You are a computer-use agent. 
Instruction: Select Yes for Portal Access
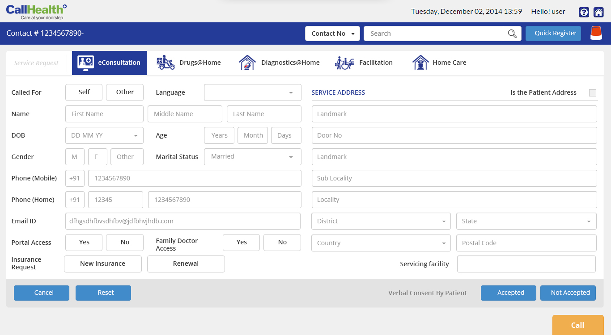click(x=84, y=242)
